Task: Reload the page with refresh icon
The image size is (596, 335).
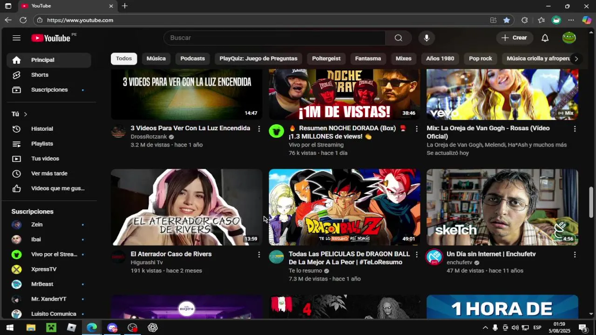Action: [23, 20]
